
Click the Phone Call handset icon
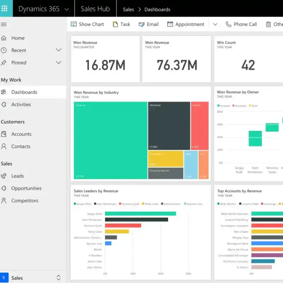coord(228,24)
